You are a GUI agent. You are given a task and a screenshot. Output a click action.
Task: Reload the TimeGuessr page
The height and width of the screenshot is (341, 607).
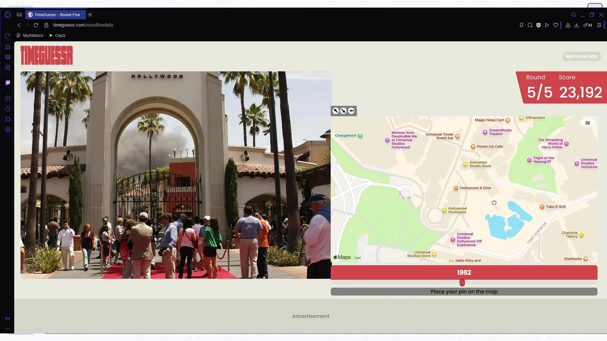coord(36,25)
